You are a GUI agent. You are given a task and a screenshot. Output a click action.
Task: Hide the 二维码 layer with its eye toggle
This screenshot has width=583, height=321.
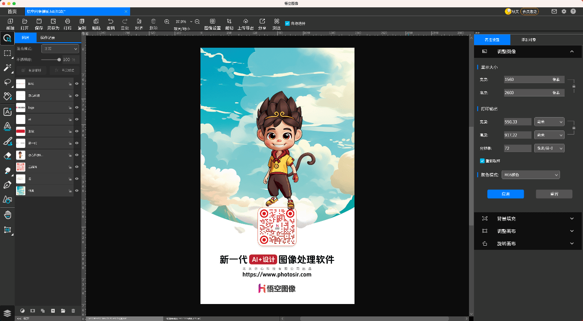tap(77, 167)
